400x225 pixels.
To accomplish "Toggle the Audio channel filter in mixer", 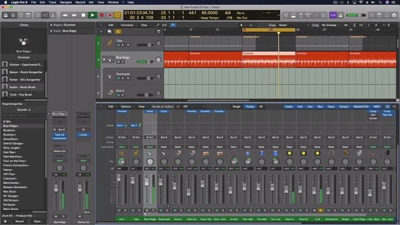I will pyautogui.click(x=289, y=107).
